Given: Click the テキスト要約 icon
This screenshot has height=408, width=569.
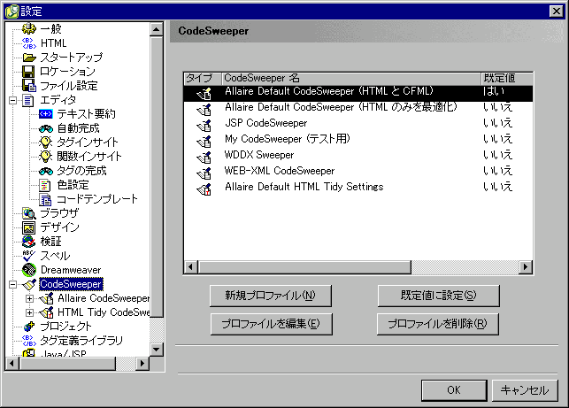Looking at the screenshot, I should click(x=46, y=114).
